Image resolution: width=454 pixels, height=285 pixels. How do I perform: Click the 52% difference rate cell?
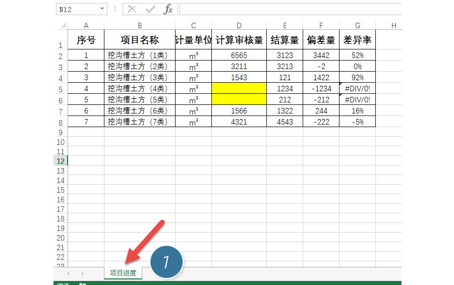click(357, 55)
